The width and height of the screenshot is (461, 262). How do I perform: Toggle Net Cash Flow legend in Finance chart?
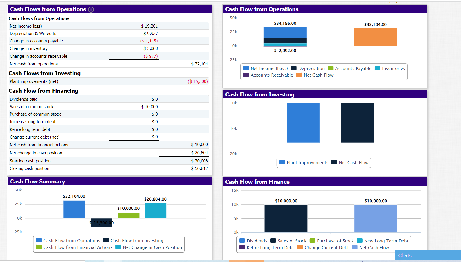(370, 247)
